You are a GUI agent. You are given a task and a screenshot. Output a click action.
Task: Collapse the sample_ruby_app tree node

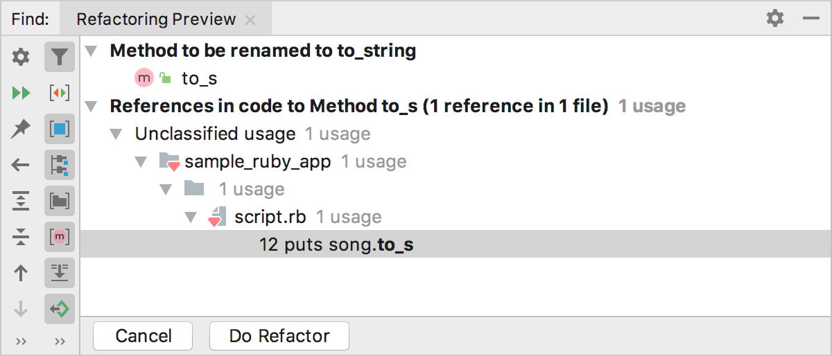point(141,162)
